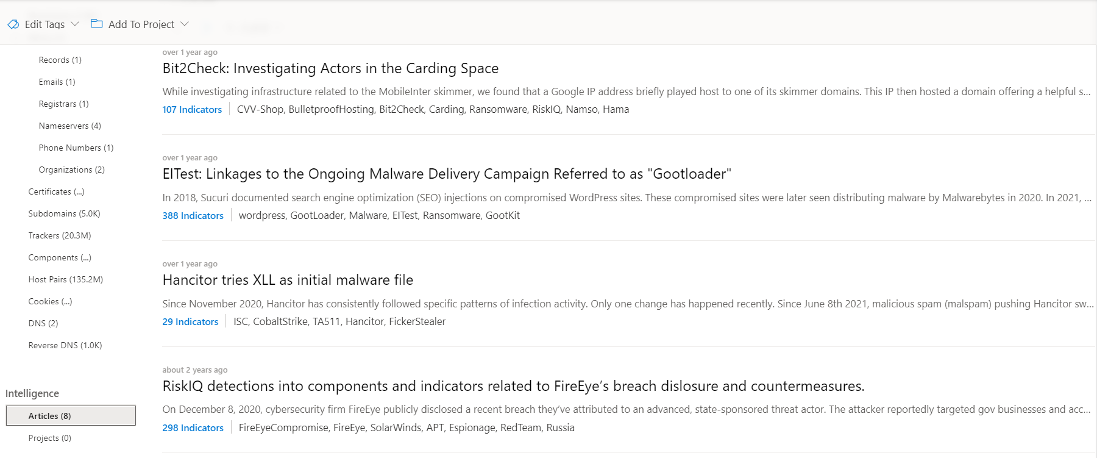View 107 Indicators for the Bit2Check article
1097x458 pixels.
pos(192,109)
